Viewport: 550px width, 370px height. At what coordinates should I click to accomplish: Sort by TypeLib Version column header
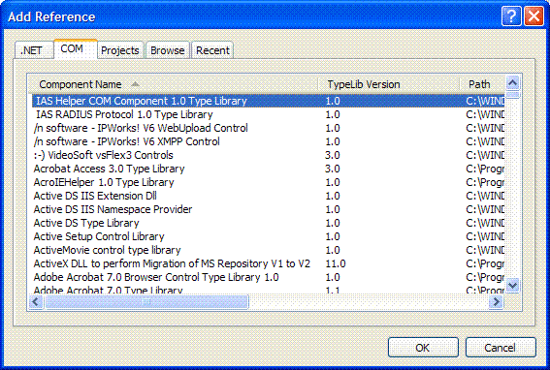(389, 84)
